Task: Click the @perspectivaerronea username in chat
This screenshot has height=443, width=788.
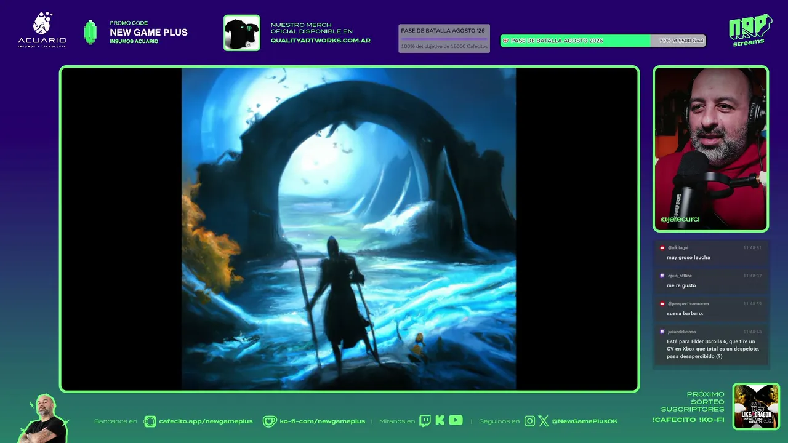Action: 688,303
